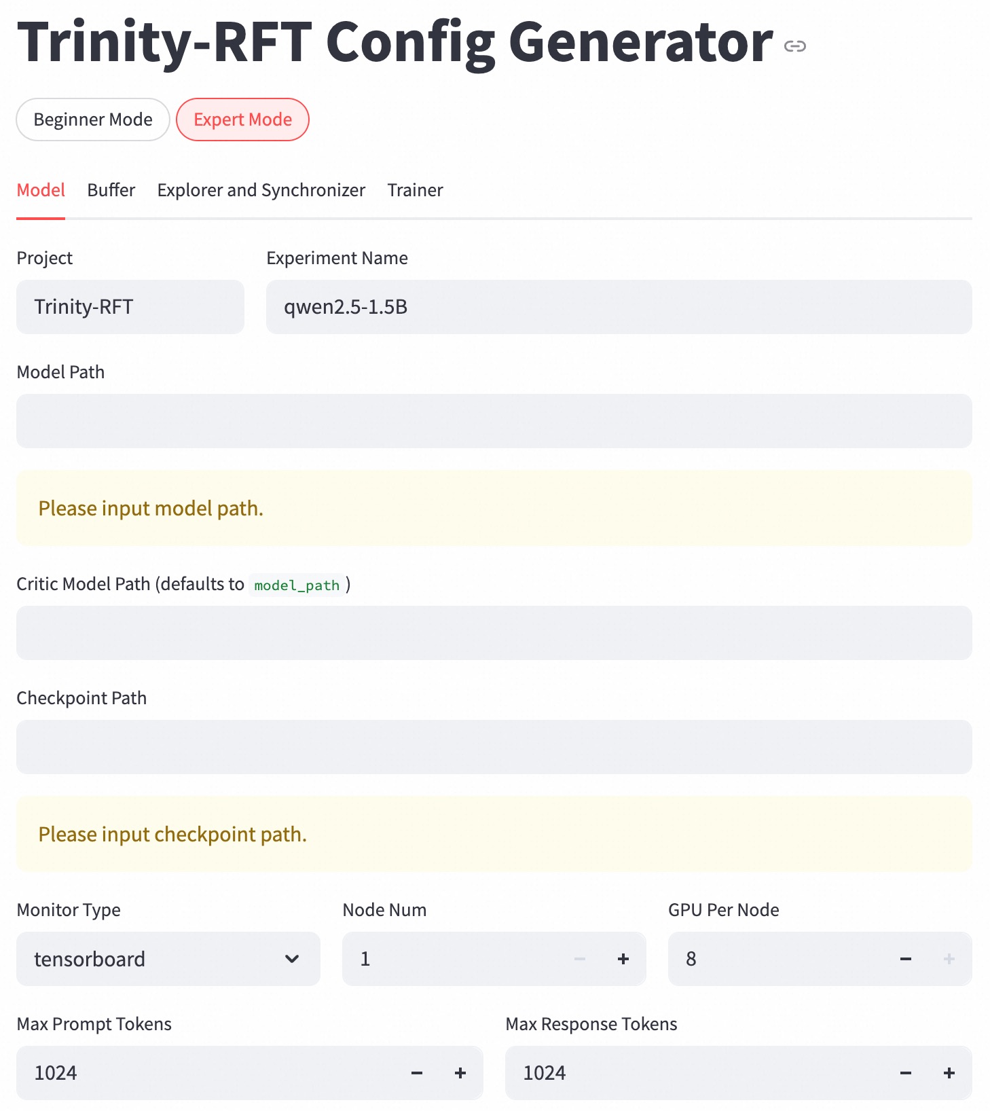Open the Buffer tab
This screenshot has height=1111, width=990.
[111, 190]
